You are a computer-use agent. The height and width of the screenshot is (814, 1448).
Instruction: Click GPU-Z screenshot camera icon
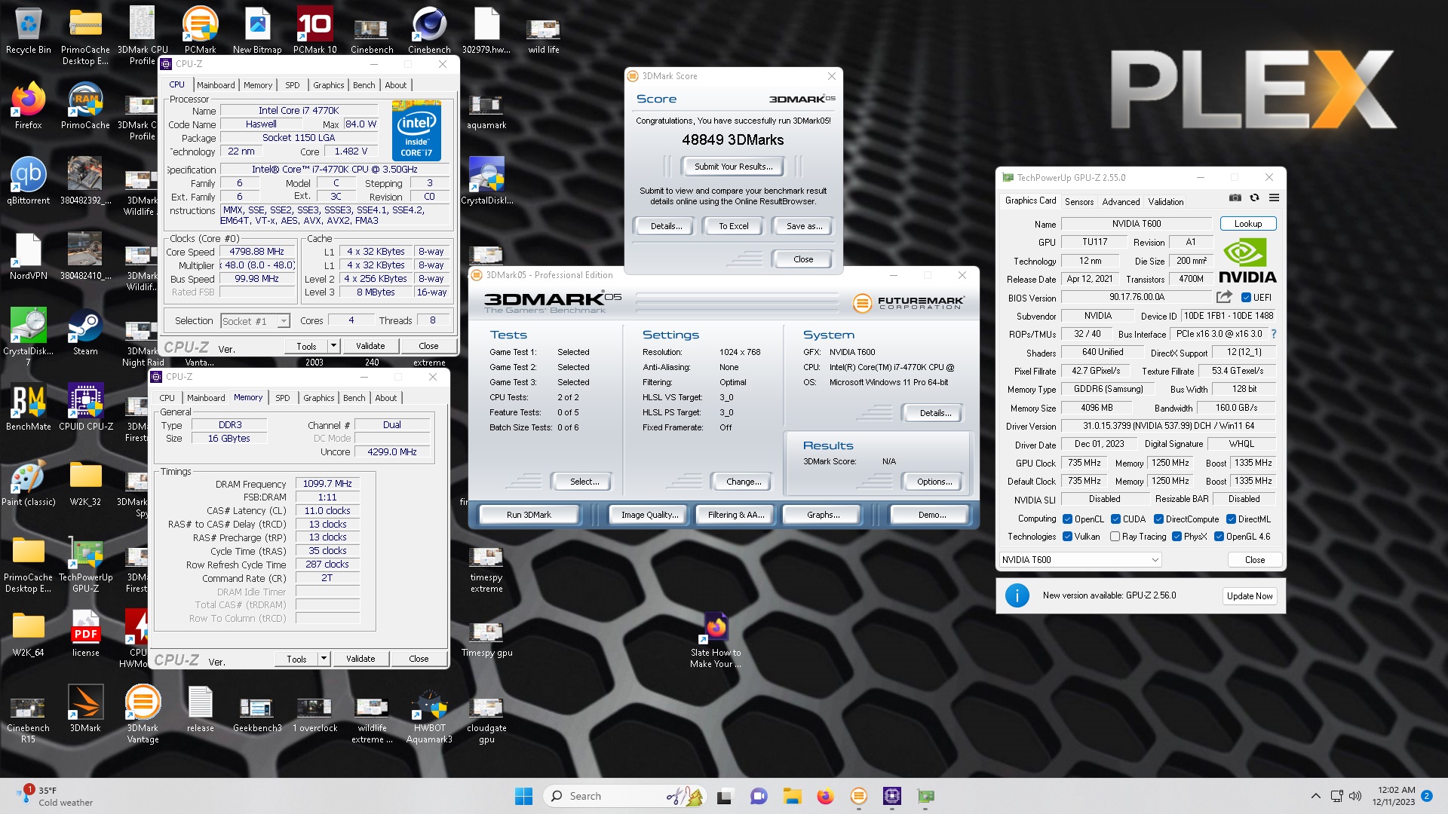point(1235,198)
